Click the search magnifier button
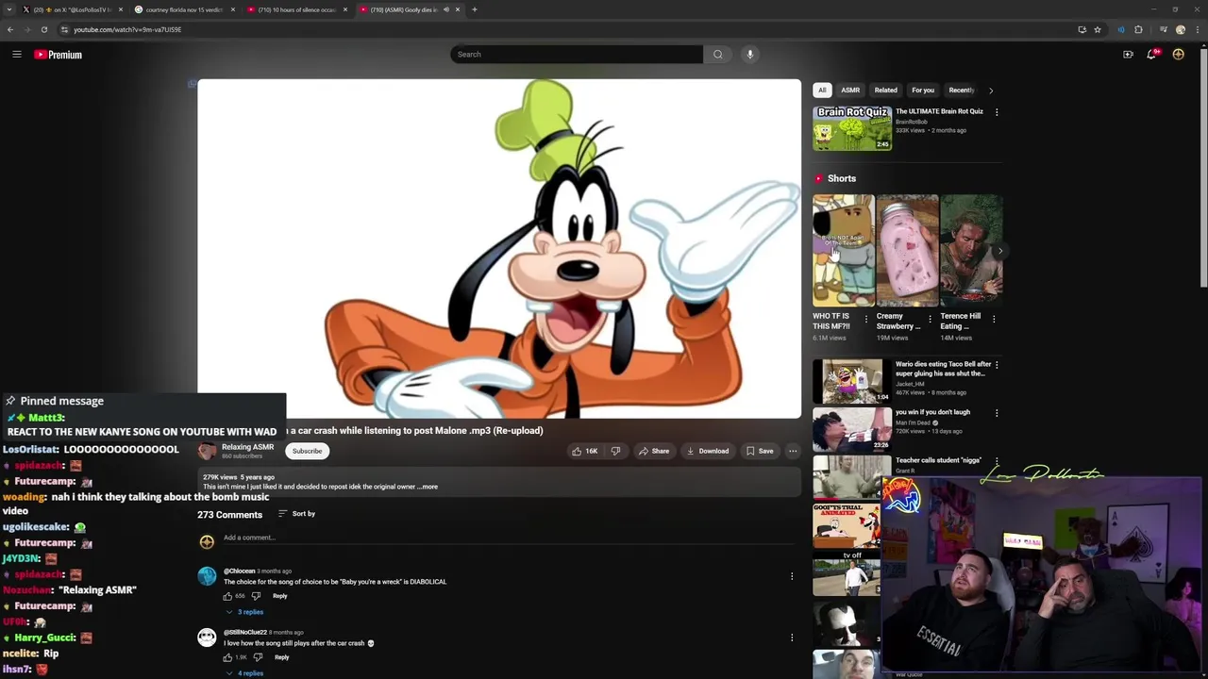The image size is (1208, 679). click(x=718, y=55)
